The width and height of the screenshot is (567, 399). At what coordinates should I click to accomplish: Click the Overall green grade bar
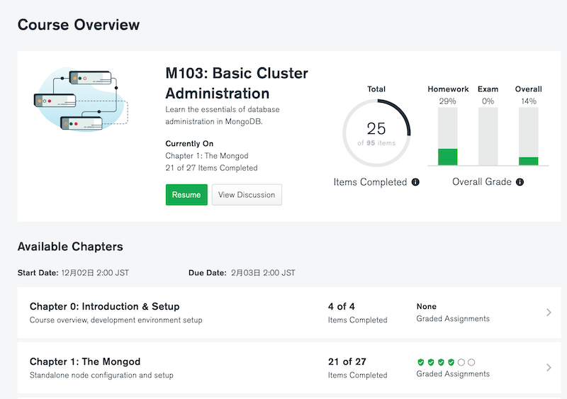[528, 161]
